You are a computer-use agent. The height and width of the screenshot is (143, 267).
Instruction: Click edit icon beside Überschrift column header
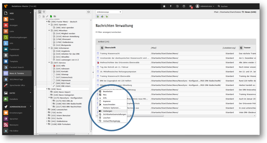[x=102, y=48]
